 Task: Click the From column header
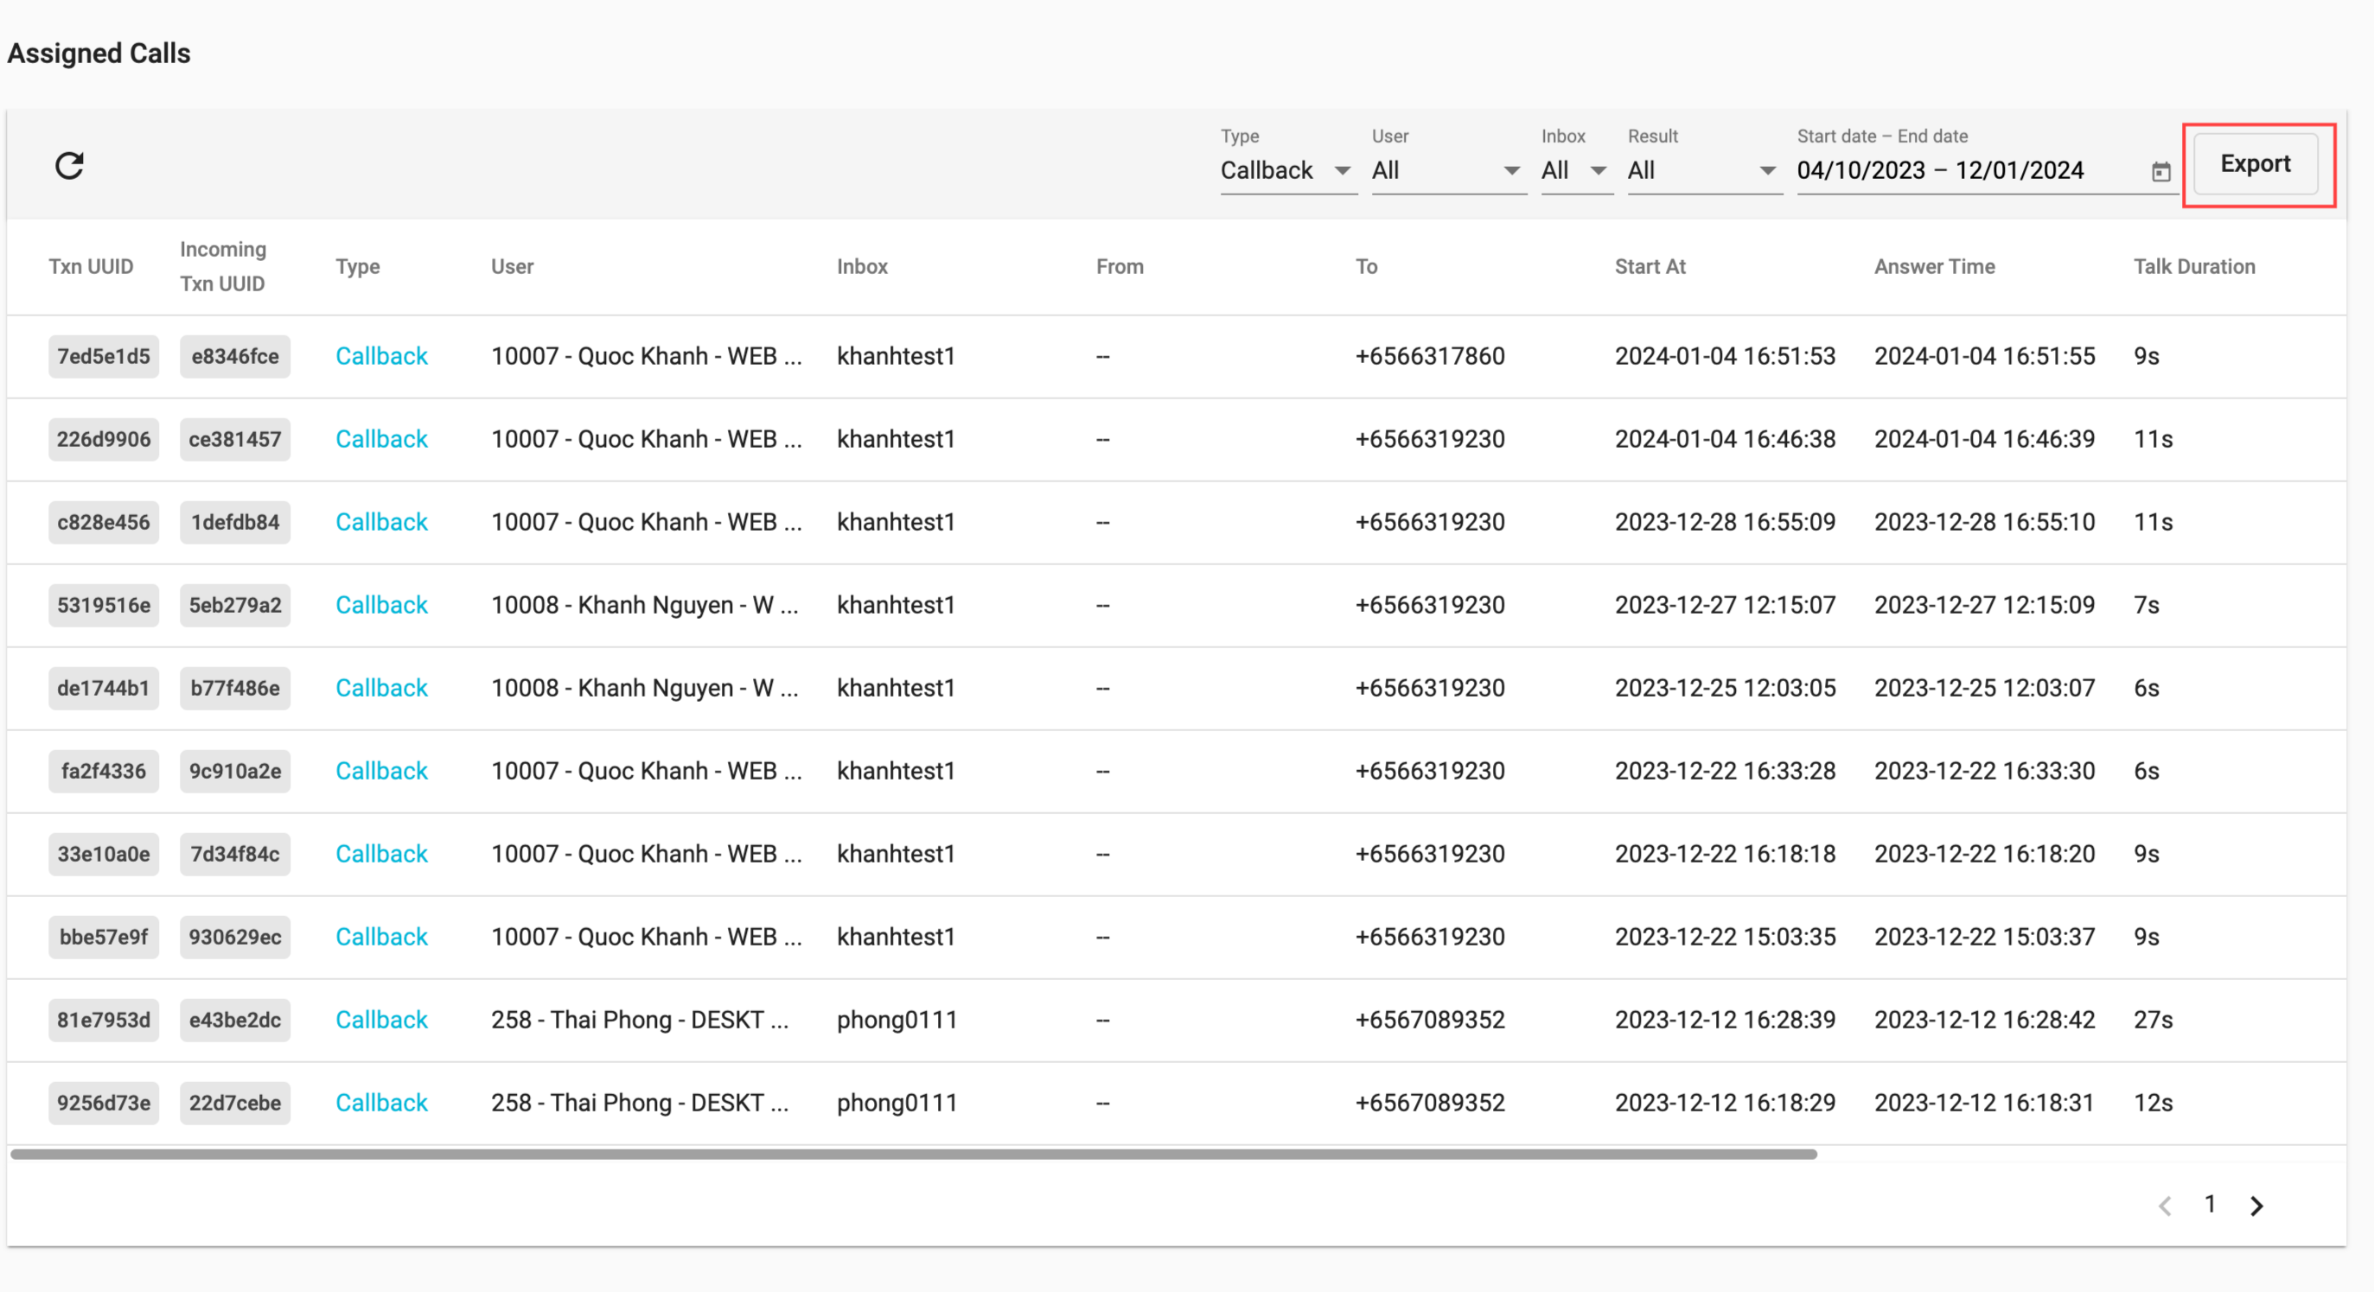(1120, 266)
